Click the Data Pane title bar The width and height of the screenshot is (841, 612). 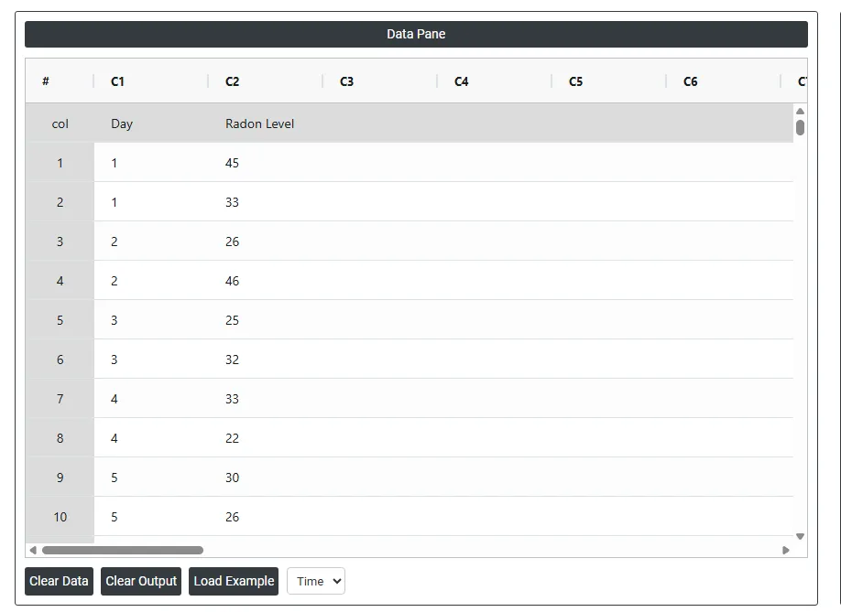point(416,34)
